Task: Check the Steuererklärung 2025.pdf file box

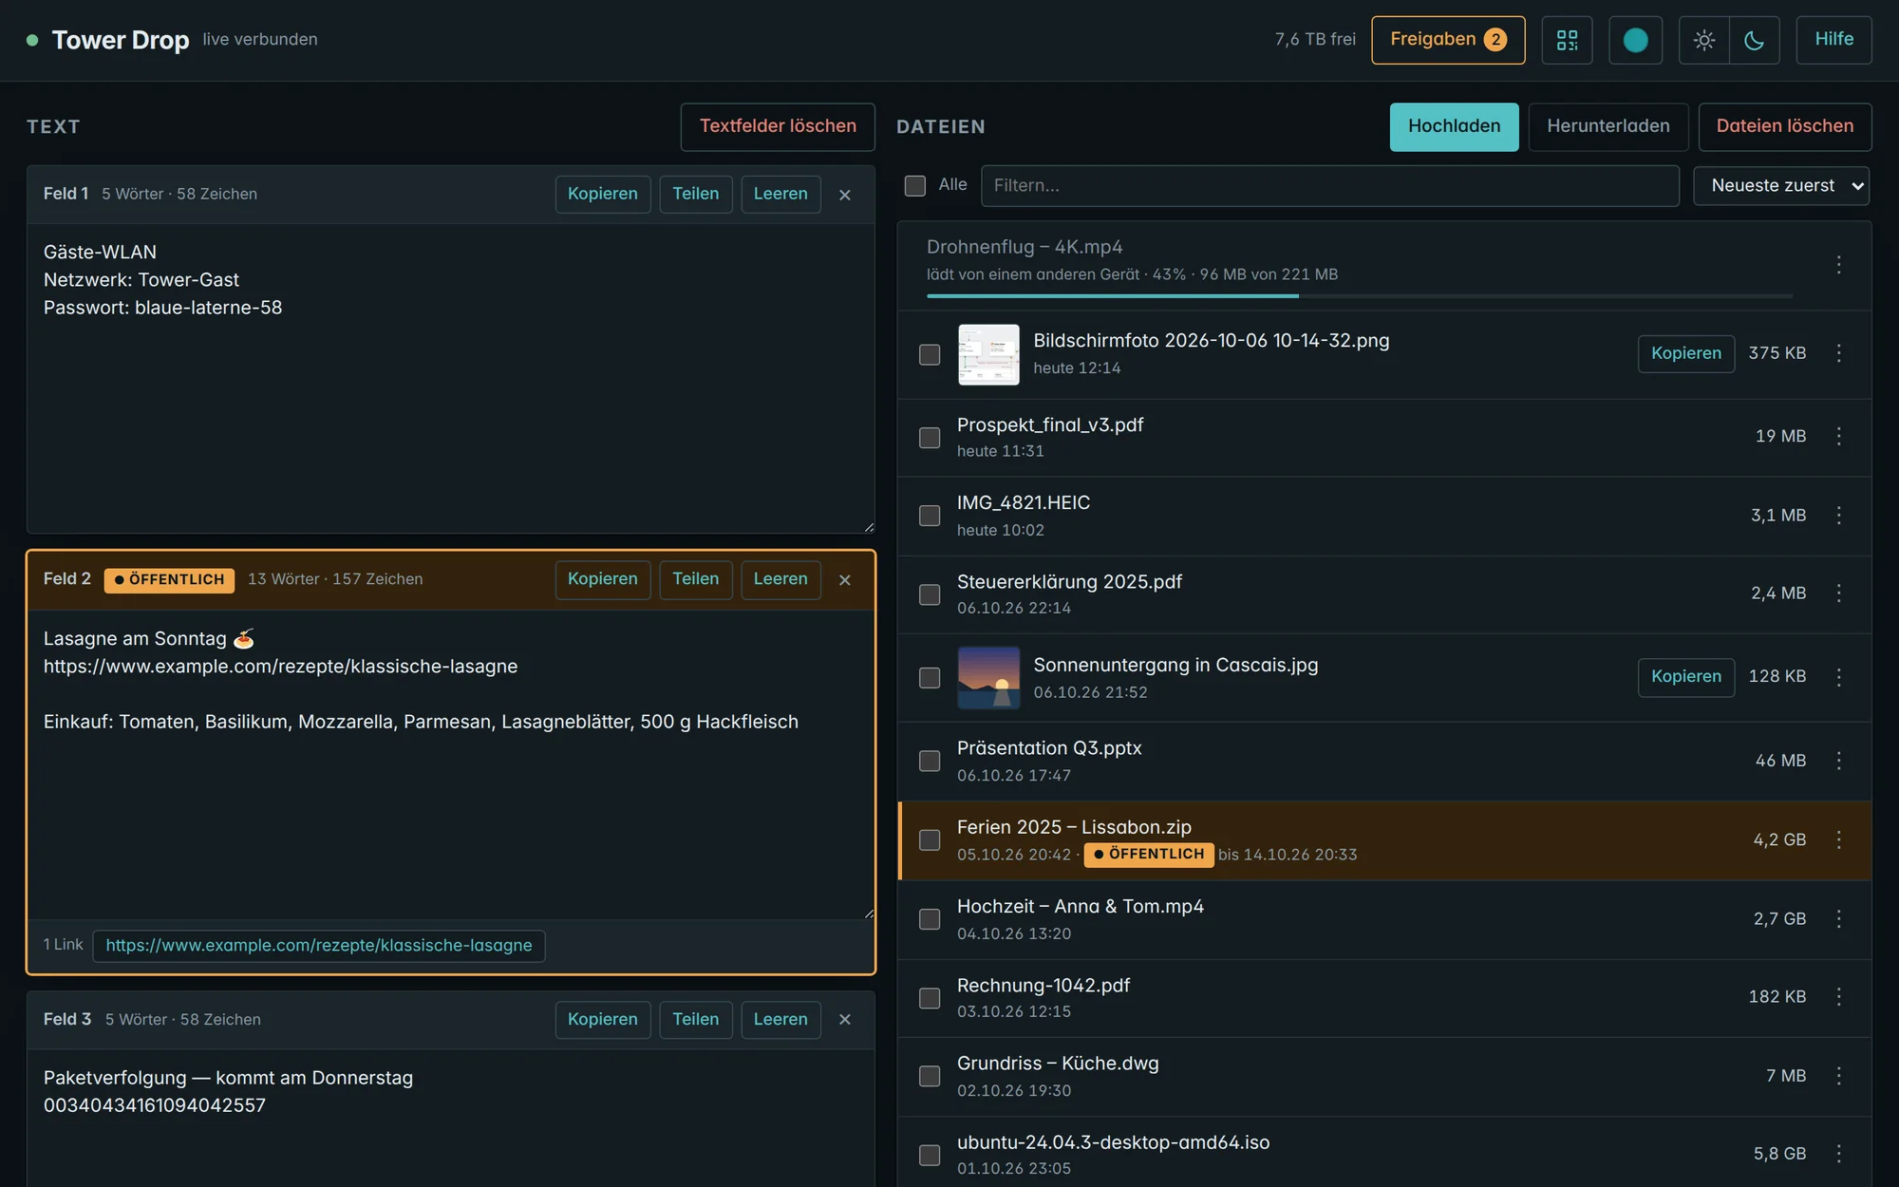Action: coord(930,594)
